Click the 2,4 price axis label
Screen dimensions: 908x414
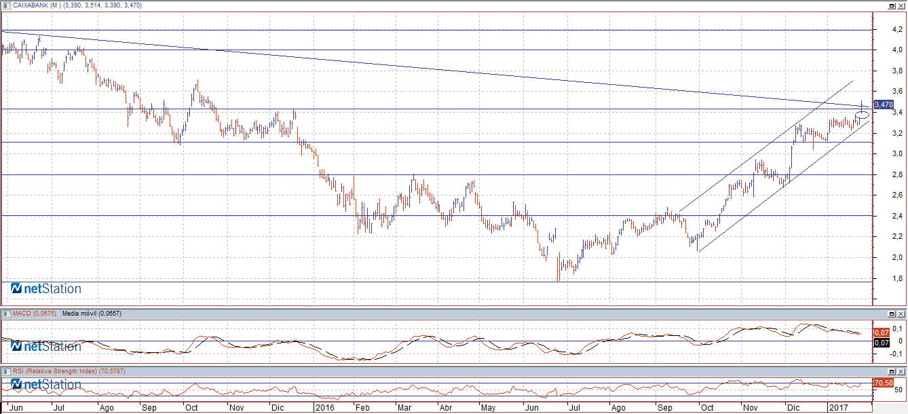(x=897, y=217)
